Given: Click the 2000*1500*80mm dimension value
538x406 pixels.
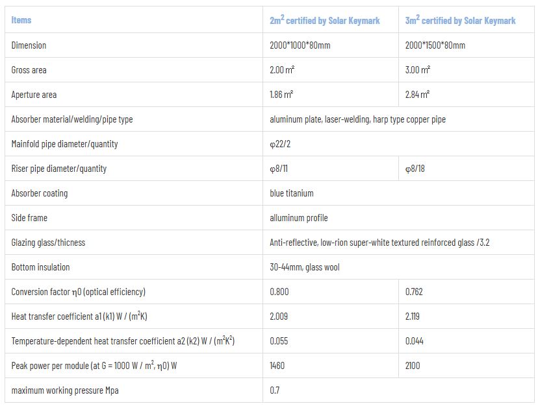Looking at the screenshot, I should coord(435,45).
